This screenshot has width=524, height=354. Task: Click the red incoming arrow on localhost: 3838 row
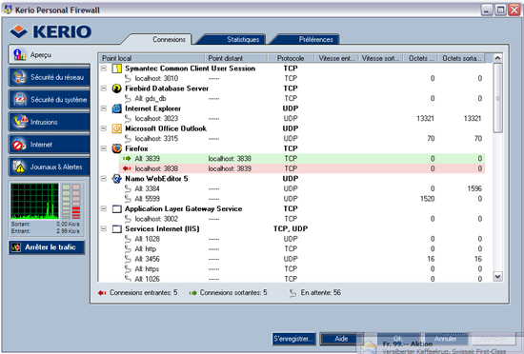click(x=127, y=168)
